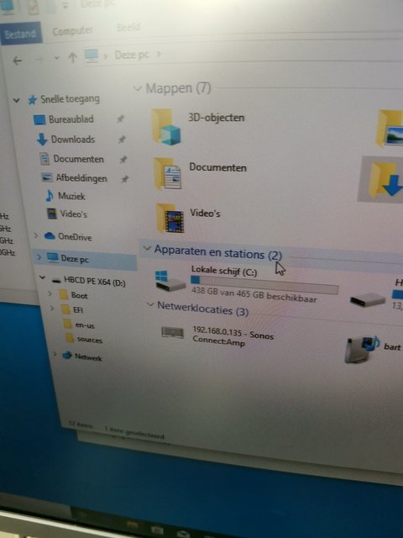Select Lokale schijf (C:) drive icon
403x538 pixels.
(170, 281)
